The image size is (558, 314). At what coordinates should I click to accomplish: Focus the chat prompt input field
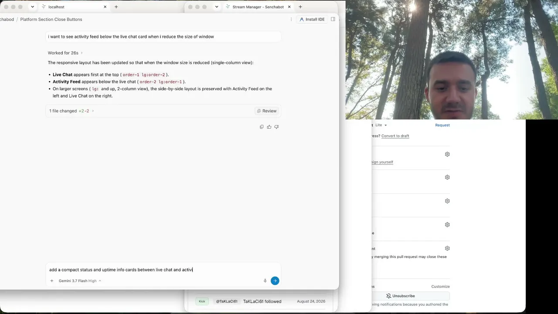pos(163,270)
